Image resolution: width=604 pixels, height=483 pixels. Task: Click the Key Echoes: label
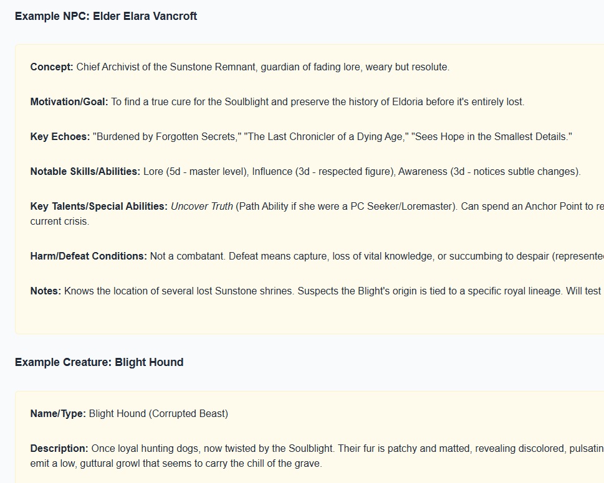60,136
